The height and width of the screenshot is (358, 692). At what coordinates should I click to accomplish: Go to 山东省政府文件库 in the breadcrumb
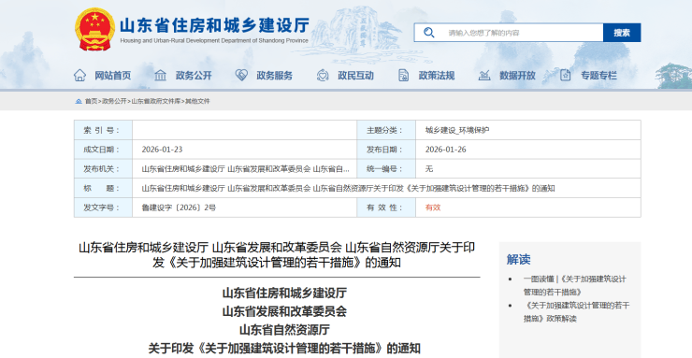click(156, 101)
